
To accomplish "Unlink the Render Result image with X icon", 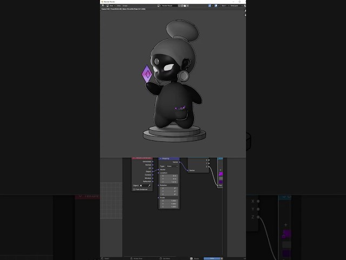I will 188,5.
